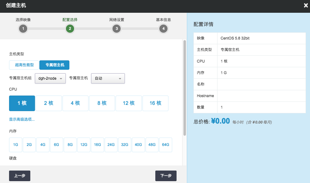
Task: Choose 64G memory option
Action: tap(166, 145)
